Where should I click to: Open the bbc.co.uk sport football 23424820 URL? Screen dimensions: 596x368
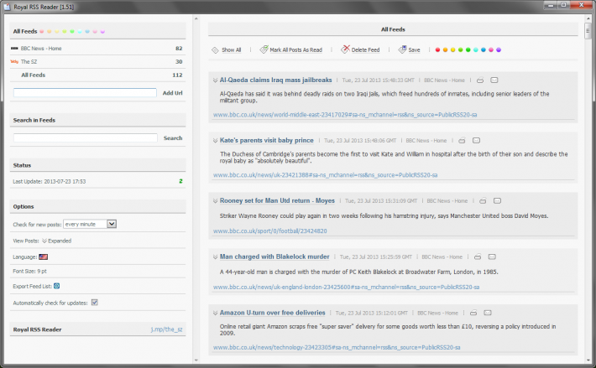(x=269, y=231)
